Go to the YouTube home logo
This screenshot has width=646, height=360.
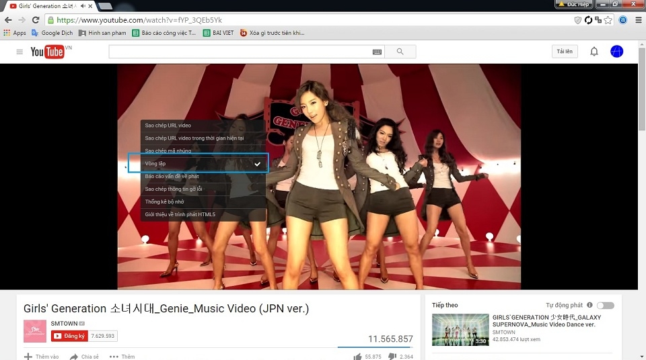[48, 52]
